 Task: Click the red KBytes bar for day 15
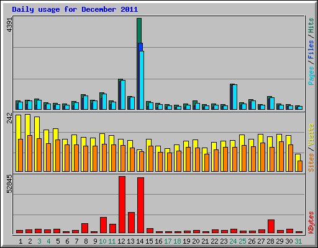[x=150, y=231]
